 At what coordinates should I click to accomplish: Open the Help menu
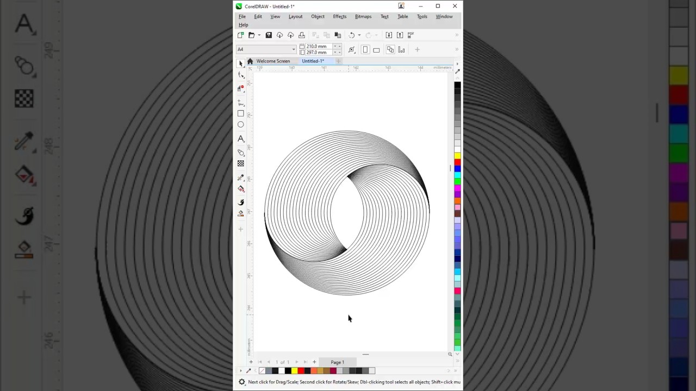coord(243,25)
